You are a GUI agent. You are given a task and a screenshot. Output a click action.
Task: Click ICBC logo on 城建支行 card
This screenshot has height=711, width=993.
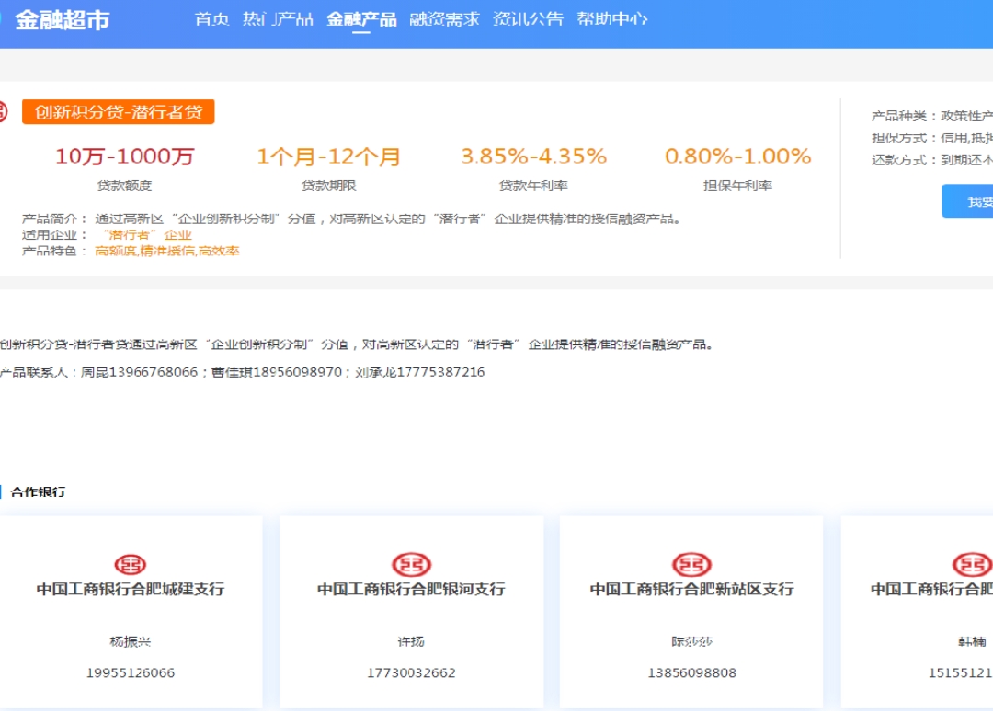(x=130, y=564)
